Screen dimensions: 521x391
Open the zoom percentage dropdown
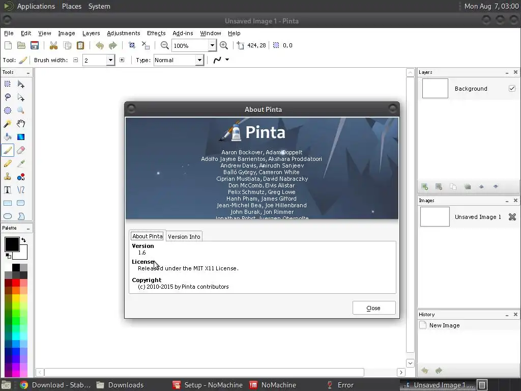coord(212,45)
